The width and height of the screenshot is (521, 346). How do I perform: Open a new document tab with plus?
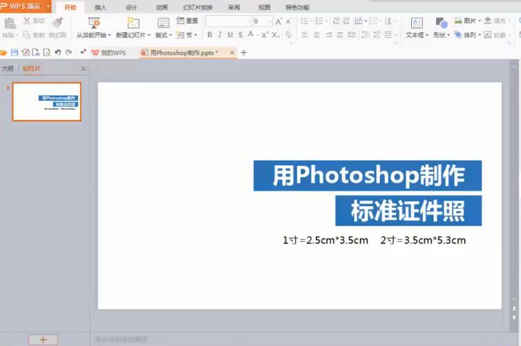[244, 52]
